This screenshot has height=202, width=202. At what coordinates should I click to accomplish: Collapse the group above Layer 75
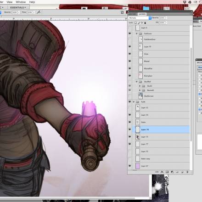point(137,34)
